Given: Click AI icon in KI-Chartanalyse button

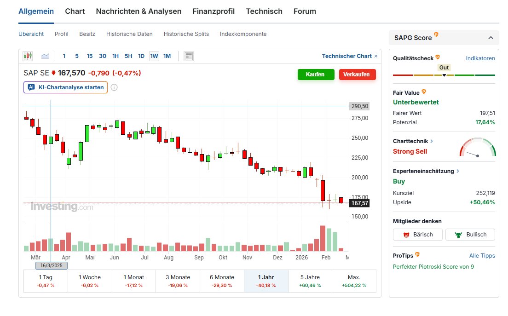Looking at the screenshot, I should 31,87.
